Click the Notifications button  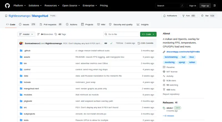click(x=170, y=16)
